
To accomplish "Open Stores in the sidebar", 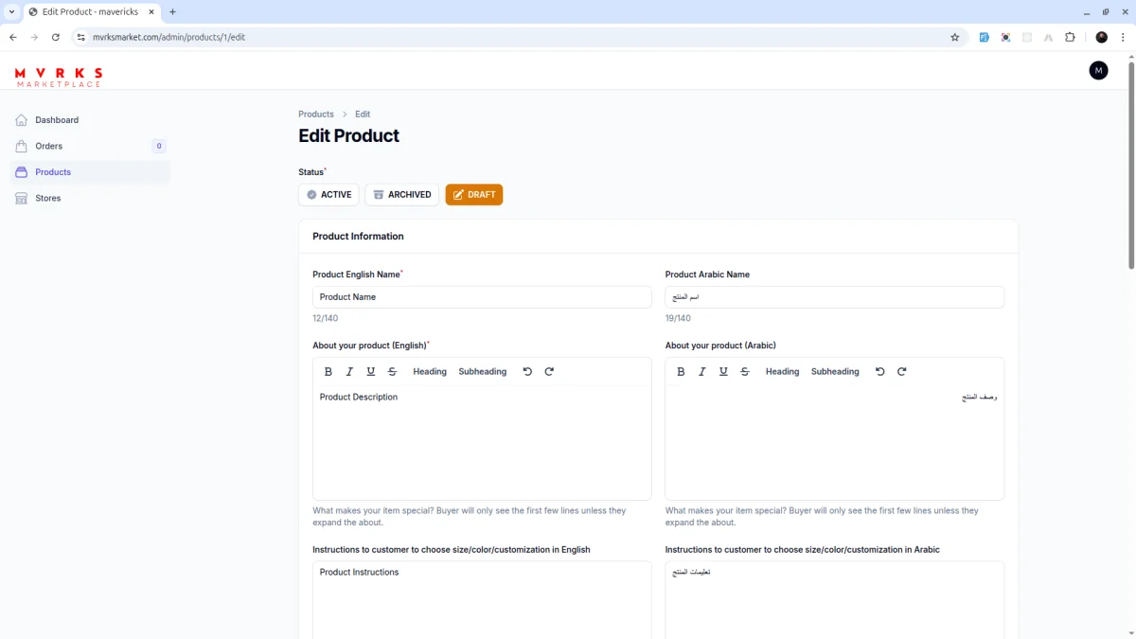I will (90, 198).
